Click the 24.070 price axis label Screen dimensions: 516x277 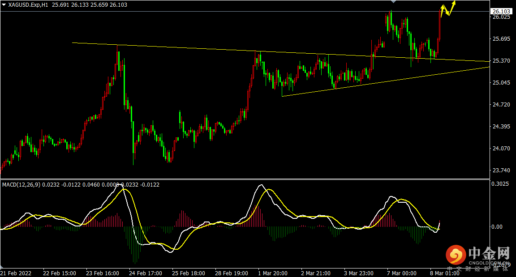[x=501, y=149]
